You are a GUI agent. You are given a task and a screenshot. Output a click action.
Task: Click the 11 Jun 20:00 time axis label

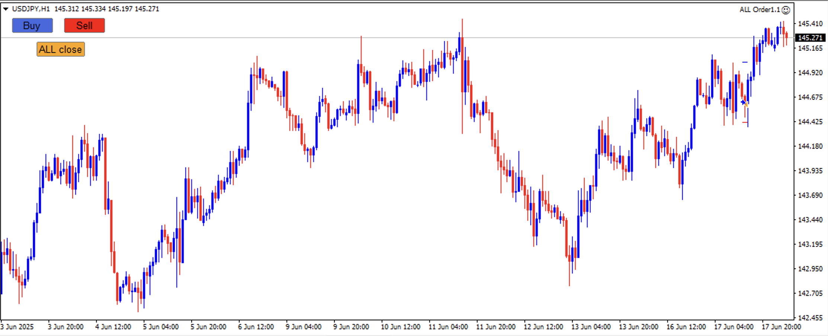tap(496, 327)
